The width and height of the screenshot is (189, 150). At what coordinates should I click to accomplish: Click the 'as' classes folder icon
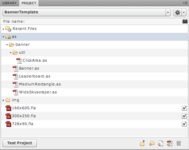click(x=8, y=37)
